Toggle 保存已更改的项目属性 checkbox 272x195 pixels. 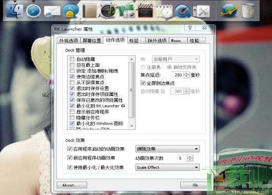point(72,100)
